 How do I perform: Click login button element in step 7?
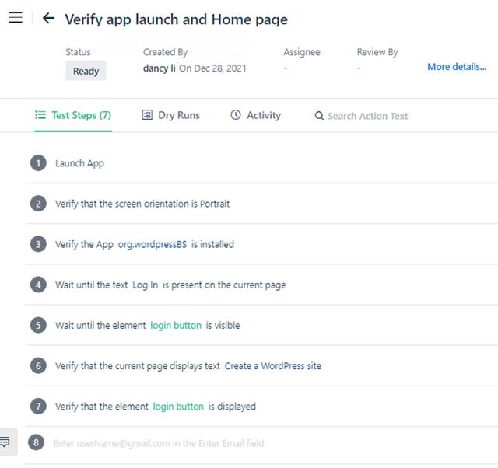pyautogui.click(x=178, y=406)
